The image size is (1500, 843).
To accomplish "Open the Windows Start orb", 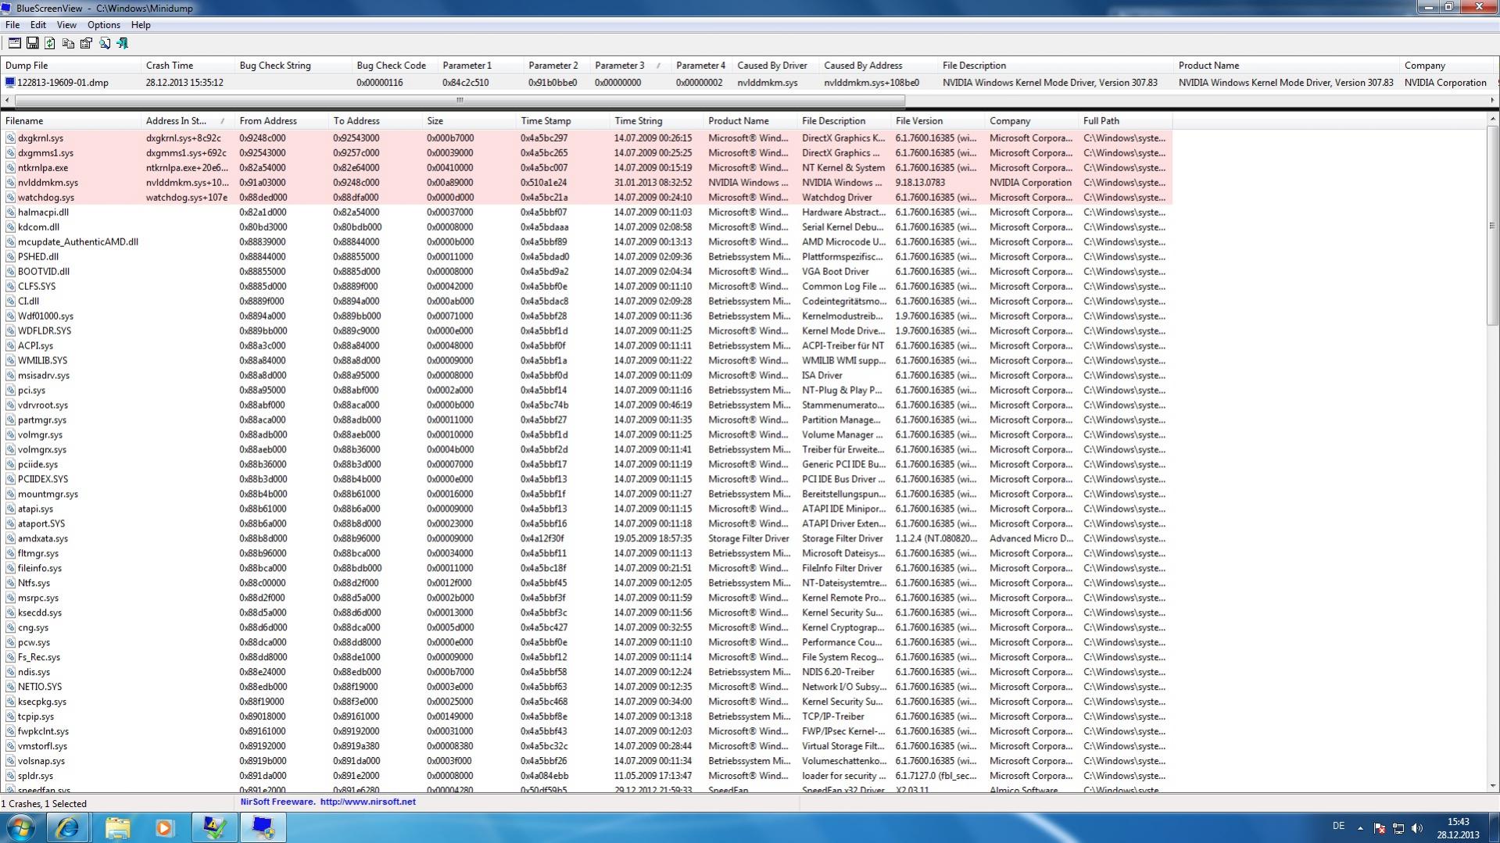I will coord(21,827).
